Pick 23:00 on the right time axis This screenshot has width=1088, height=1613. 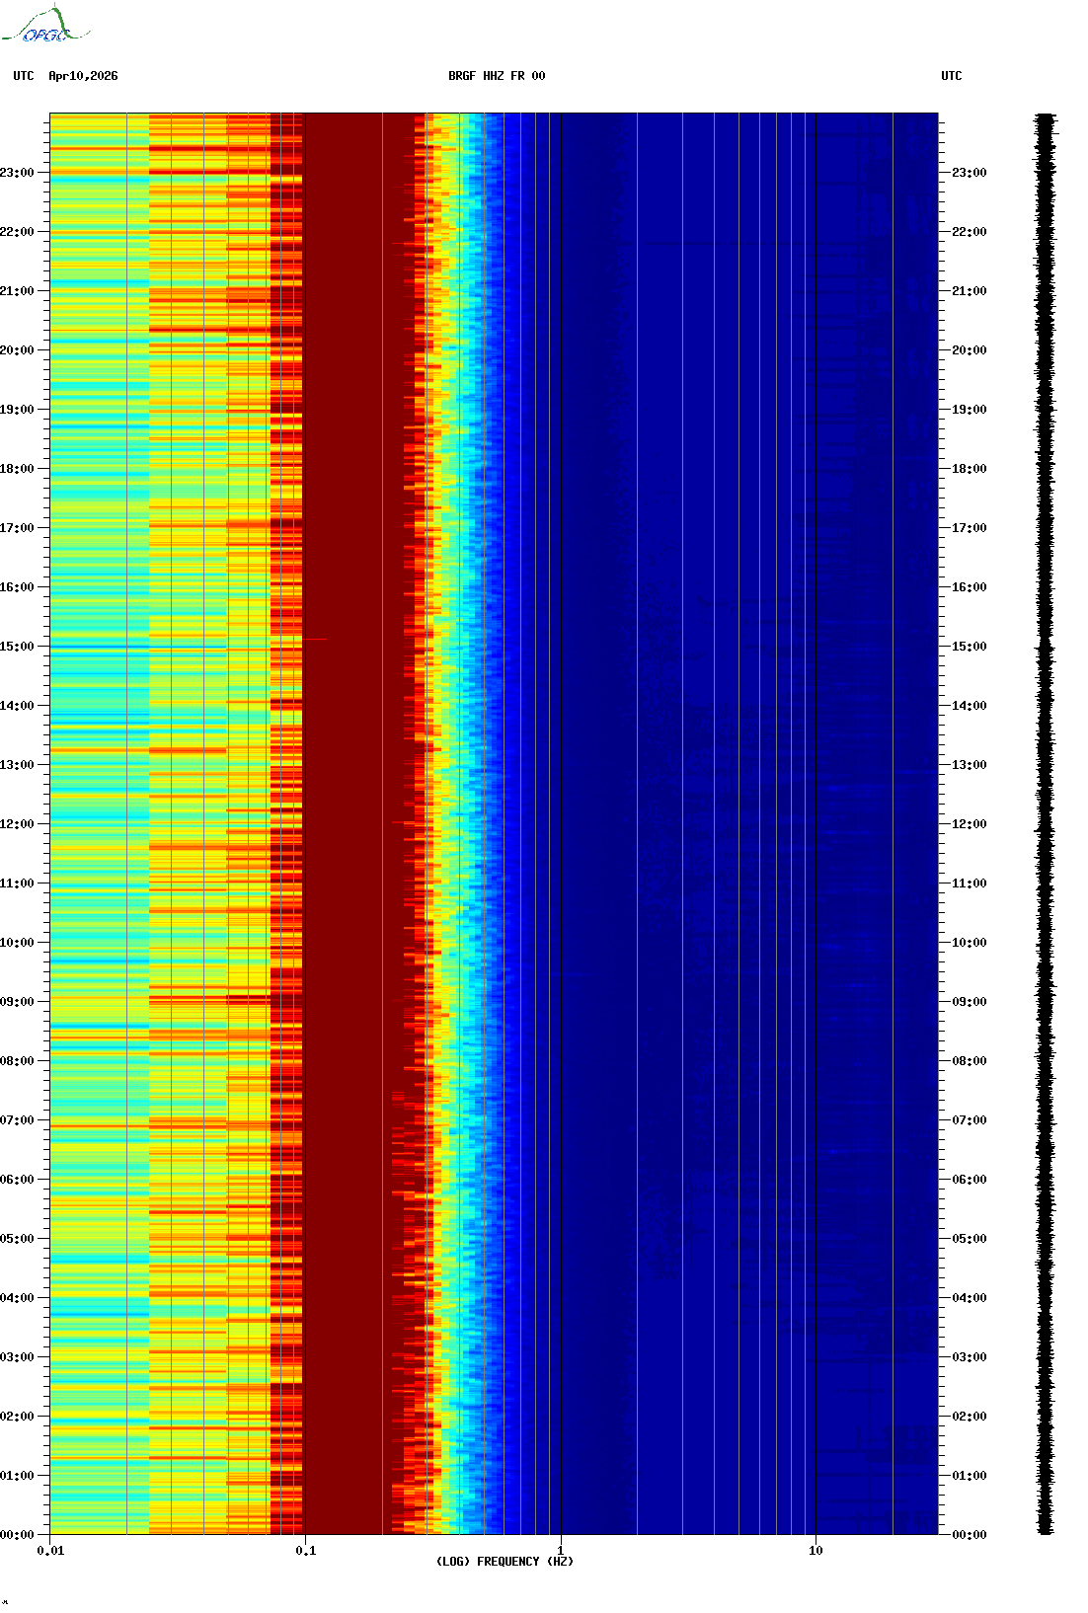[970, 173]
